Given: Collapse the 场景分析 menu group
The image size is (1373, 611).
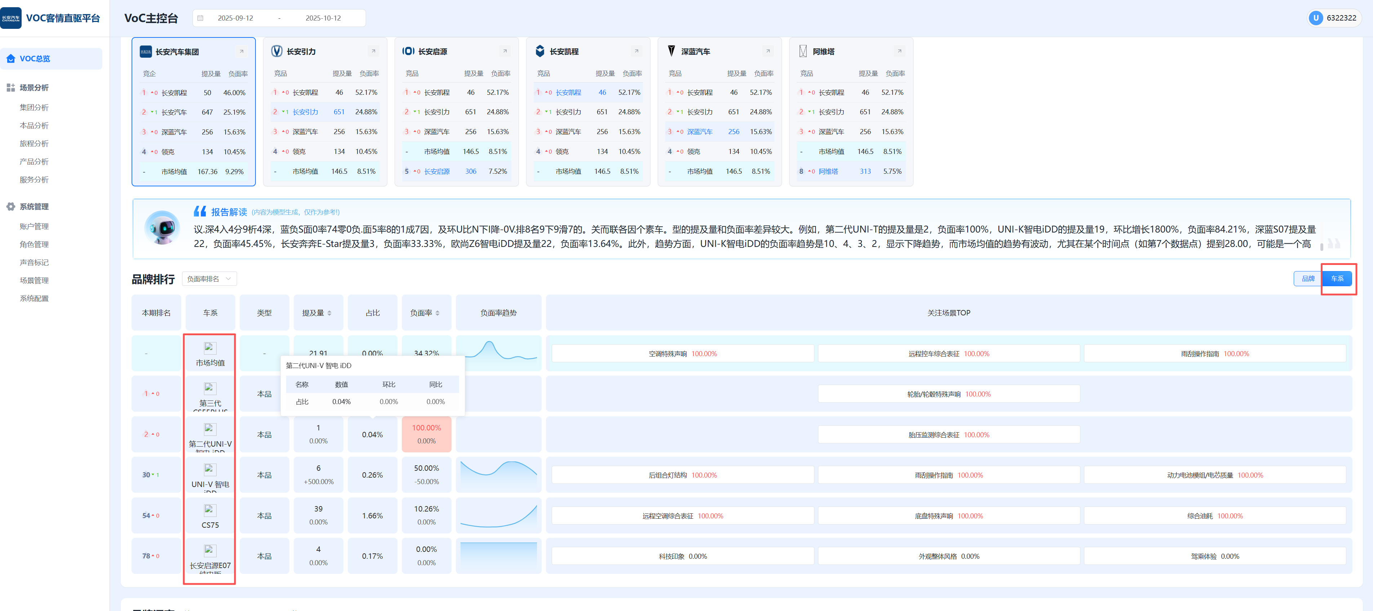Looking at the screenshot, I should click(x=34, y=88).
